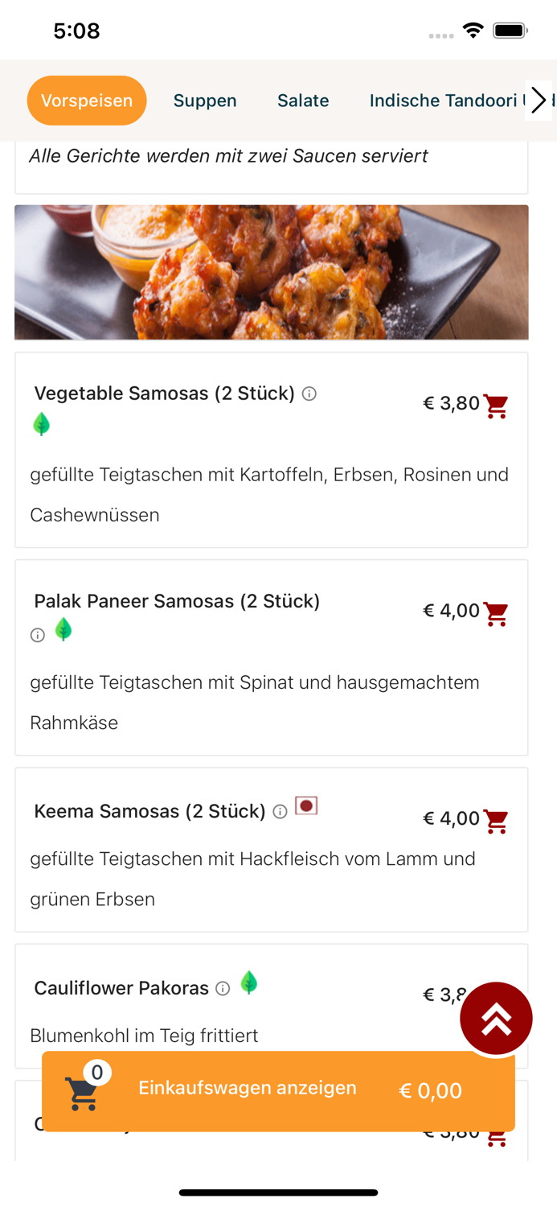Screen dimensions: 557x1207
Task: Open allergen info for Vegetable Samosas
Action: (x=310, y=394)
